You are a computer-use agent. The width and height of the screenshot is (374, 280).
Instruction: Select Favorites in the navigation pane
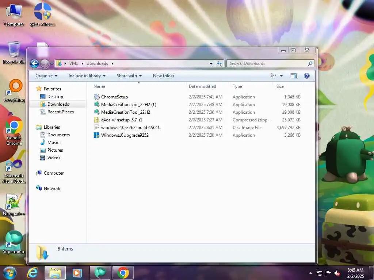pyautogui.click(x=52, y=89)
